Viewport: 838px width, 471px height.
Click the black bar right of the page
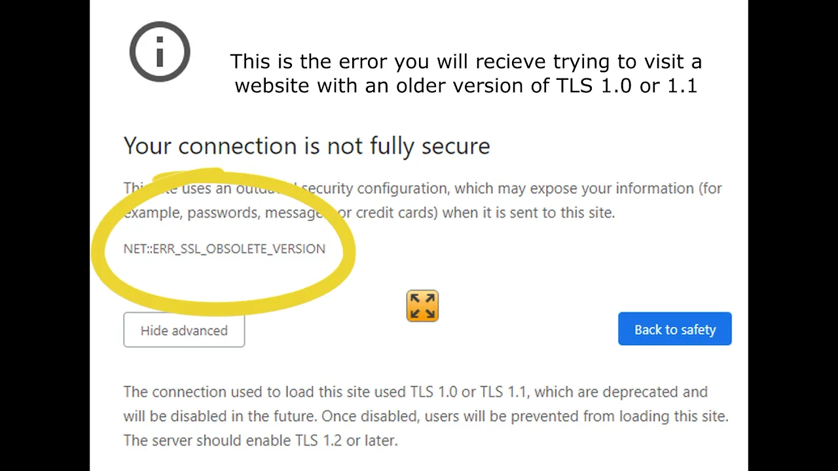click(793, 235)
